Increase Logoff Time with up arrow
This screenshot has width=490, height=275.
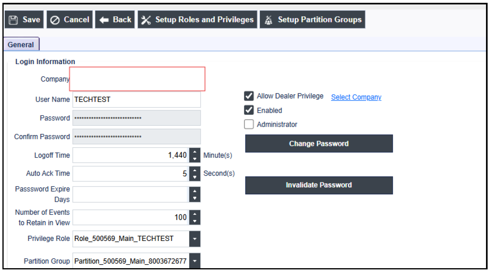[x=195, y=152]
